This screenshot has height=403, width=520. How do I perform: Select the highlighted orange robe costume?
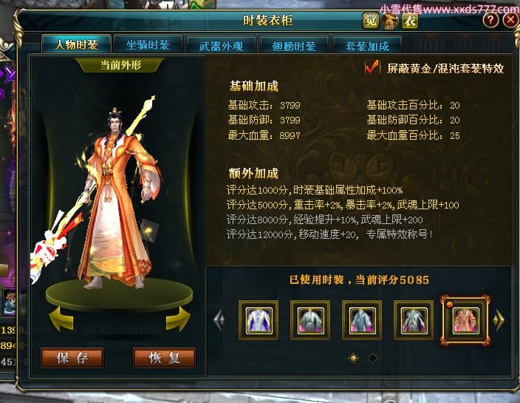[465, 320]
